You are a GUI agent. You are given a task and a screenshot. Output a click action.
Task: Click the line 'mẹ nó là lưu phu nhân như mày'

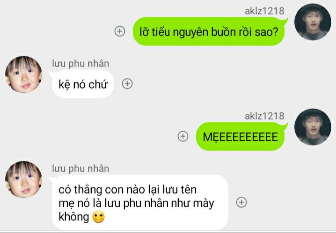[136, 203]
